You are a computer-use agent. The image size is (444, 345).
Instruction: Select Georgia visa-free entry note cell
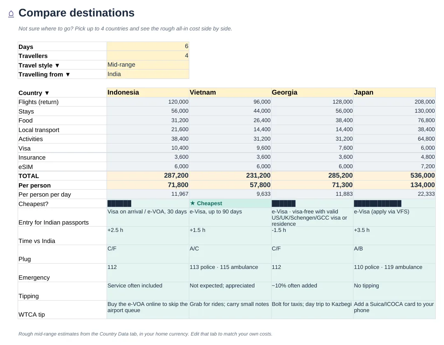[312, 218]
